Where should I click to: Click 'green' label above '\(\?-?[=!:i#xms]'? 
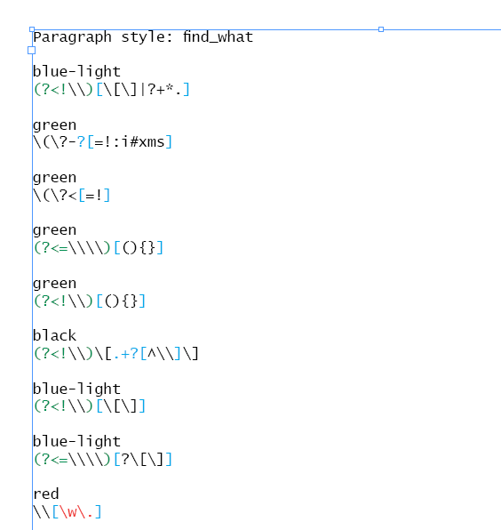[x=55, y=125]
